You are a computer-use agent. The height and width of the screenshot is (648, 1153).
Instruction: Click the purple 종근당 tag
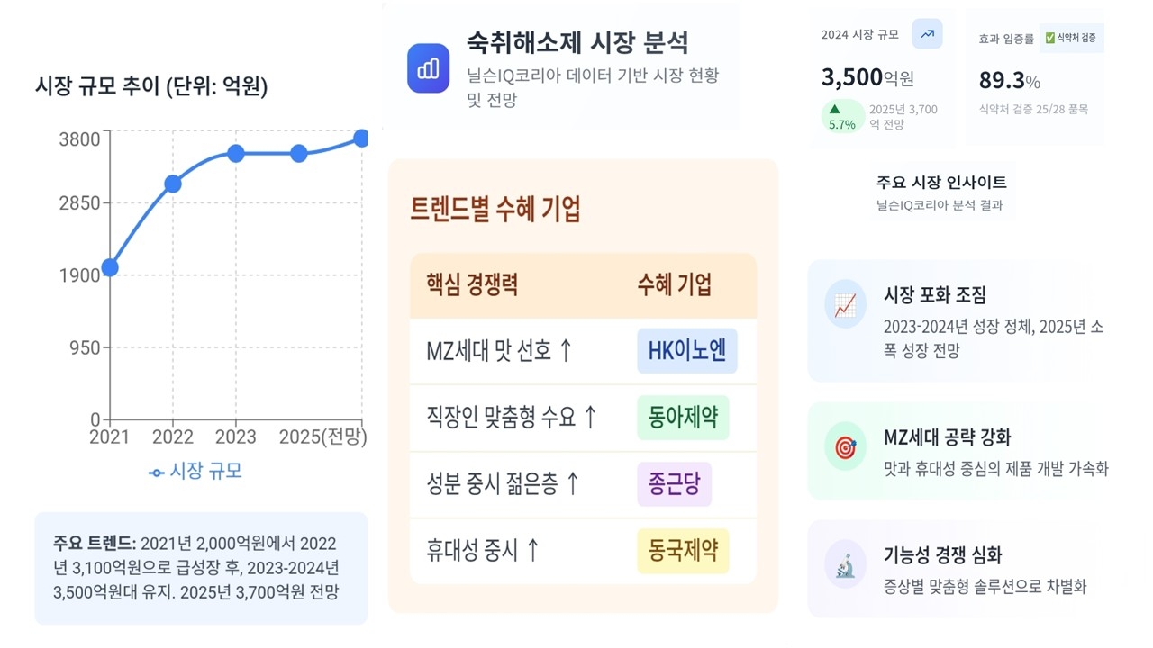(x=674, y=484)
